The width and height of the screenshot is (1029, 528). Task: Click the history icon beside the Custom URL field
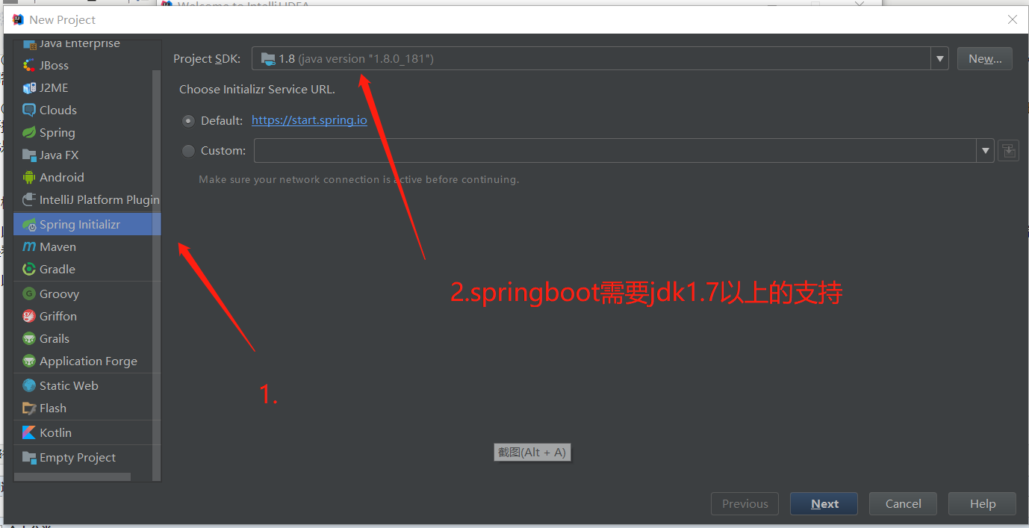click(1008, 151)
